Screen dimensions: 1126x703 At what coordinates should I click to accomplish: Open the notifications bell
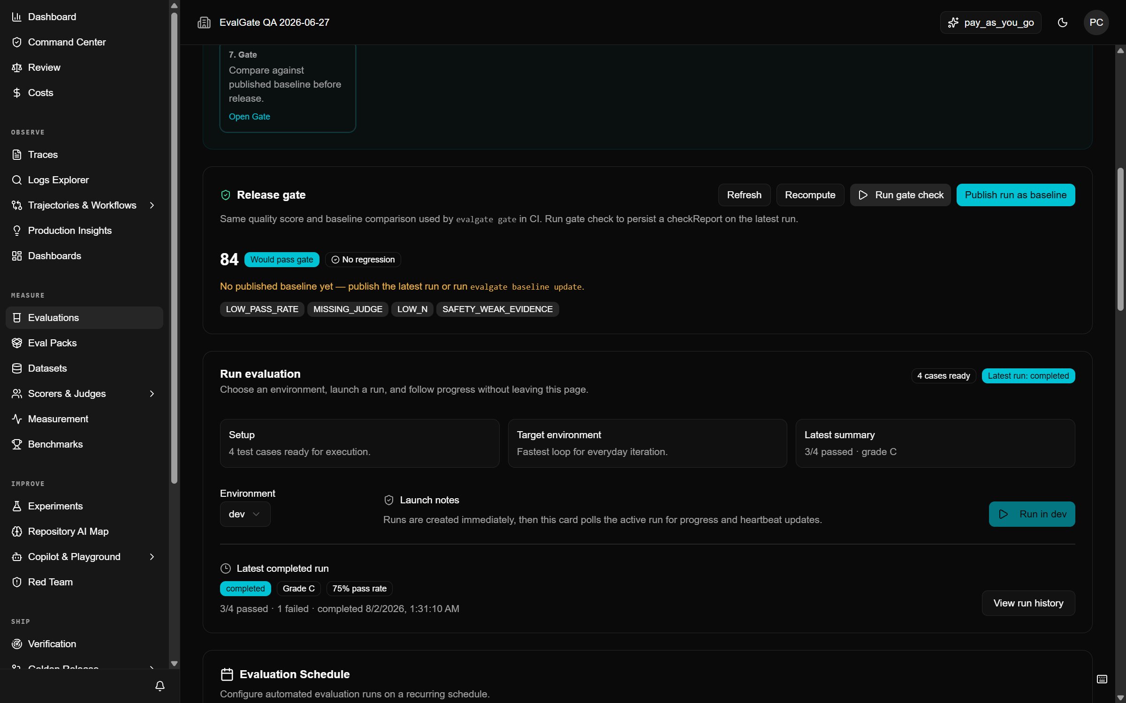click(160, 686)
